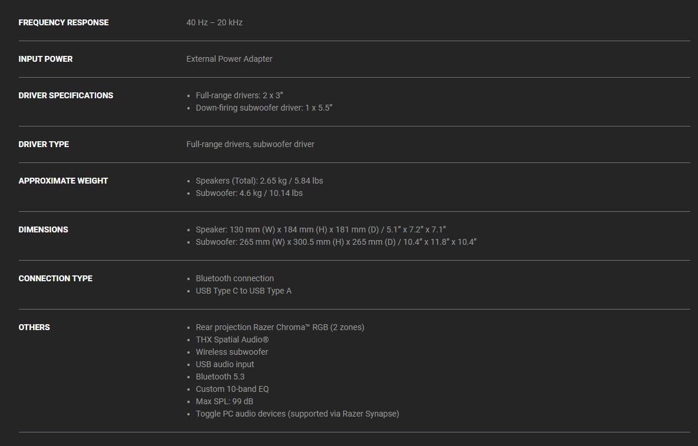Click Bluetooth connection list item

click(235, 279)
